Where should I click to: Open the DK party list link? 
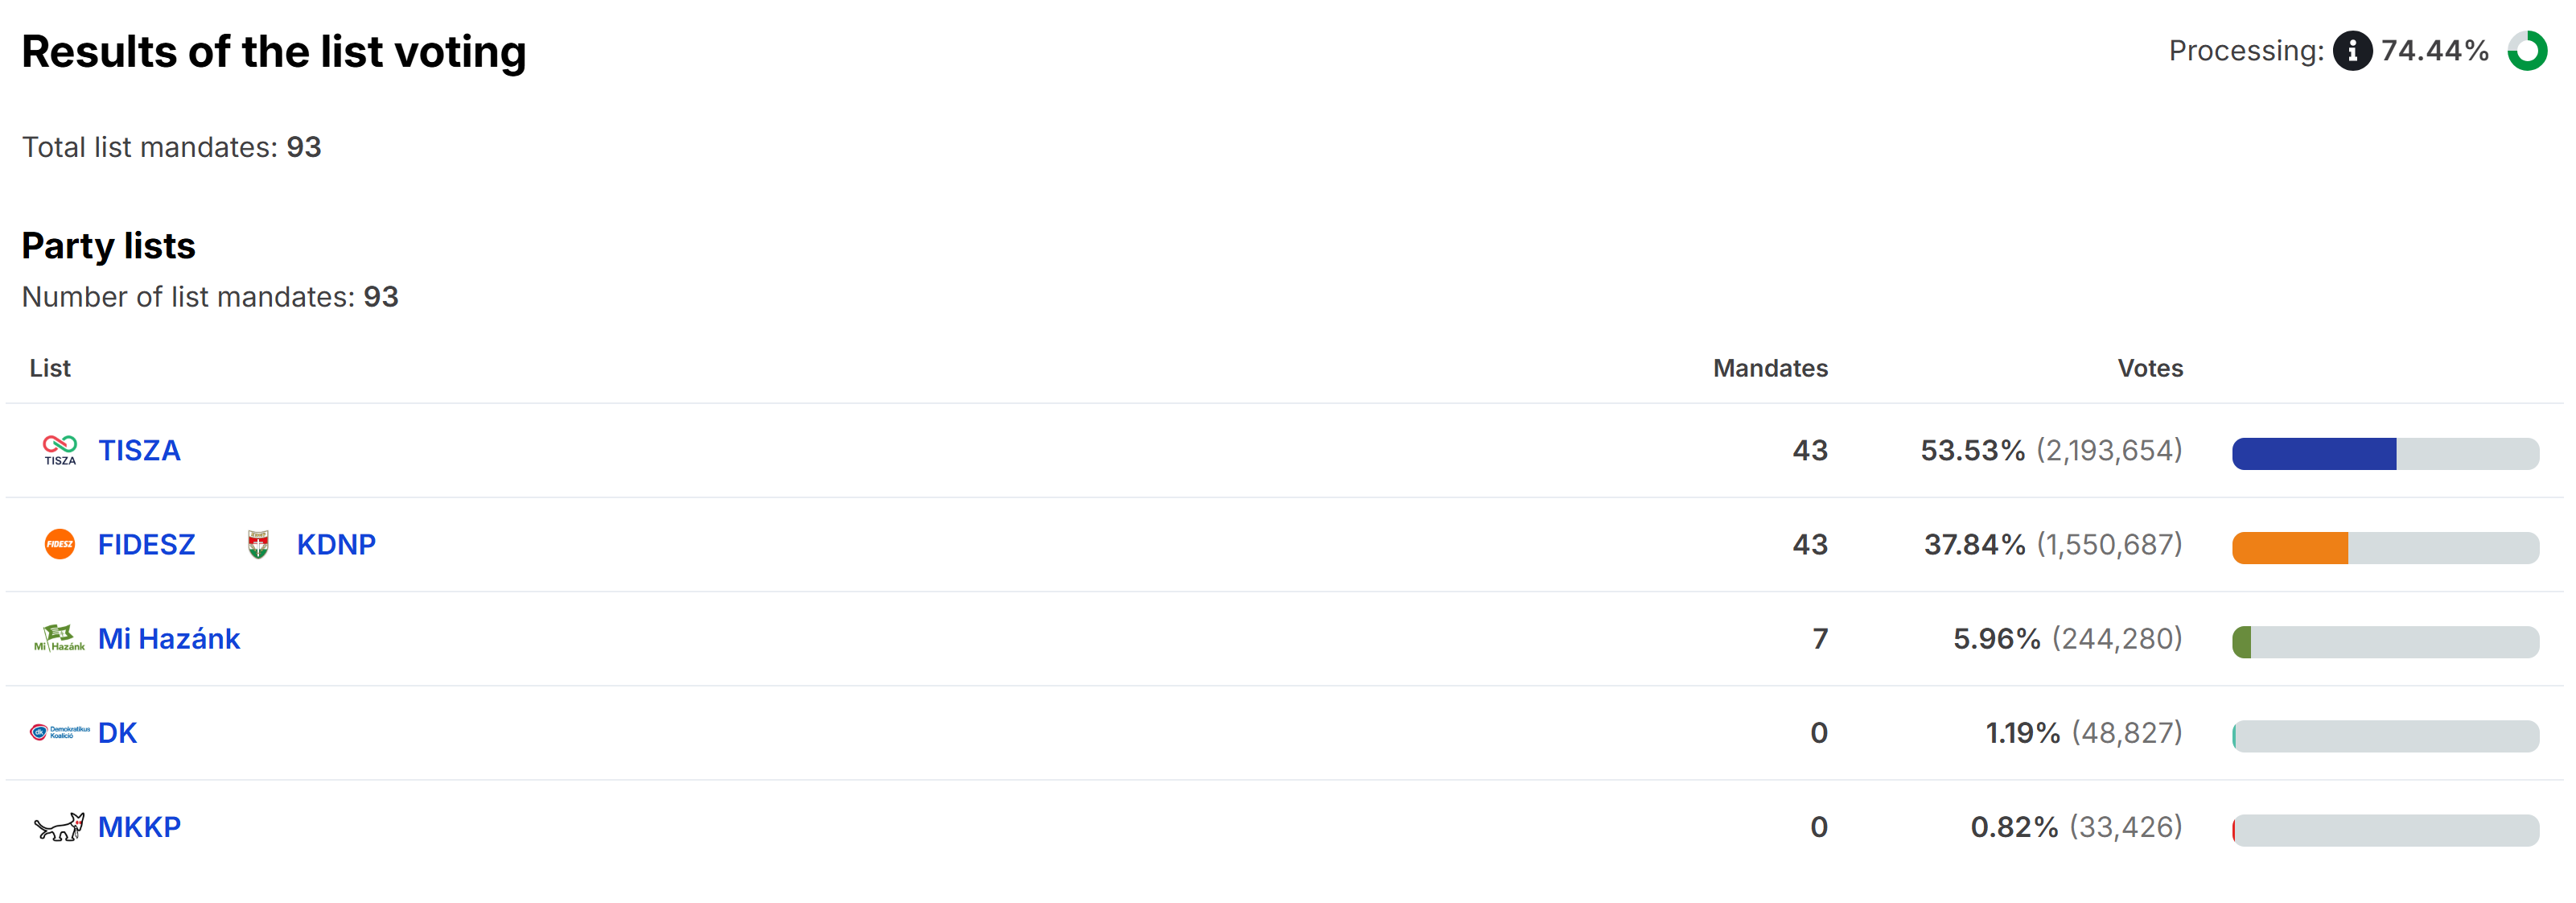click(117, 732)
